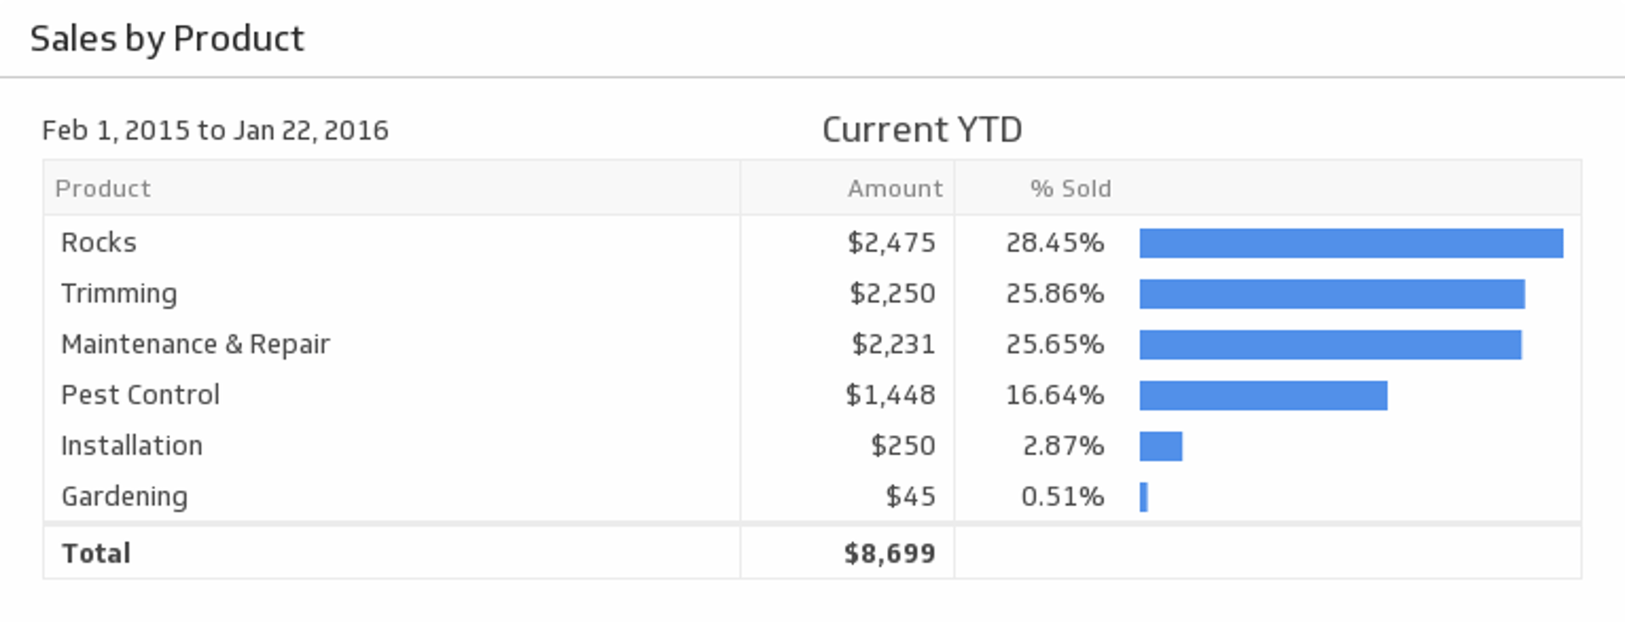Click the Current YTD heading
This screenshot has height=622, width=1625.
922,129
